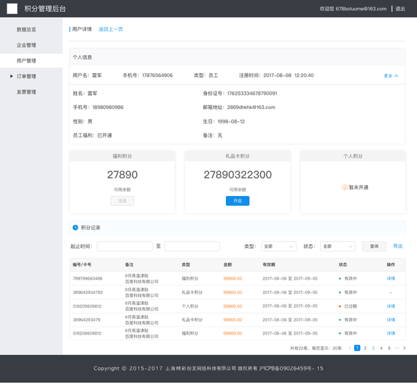417x392 pixels.
Task: Open 详情 for record 799798683486
Action: [391, 278]
